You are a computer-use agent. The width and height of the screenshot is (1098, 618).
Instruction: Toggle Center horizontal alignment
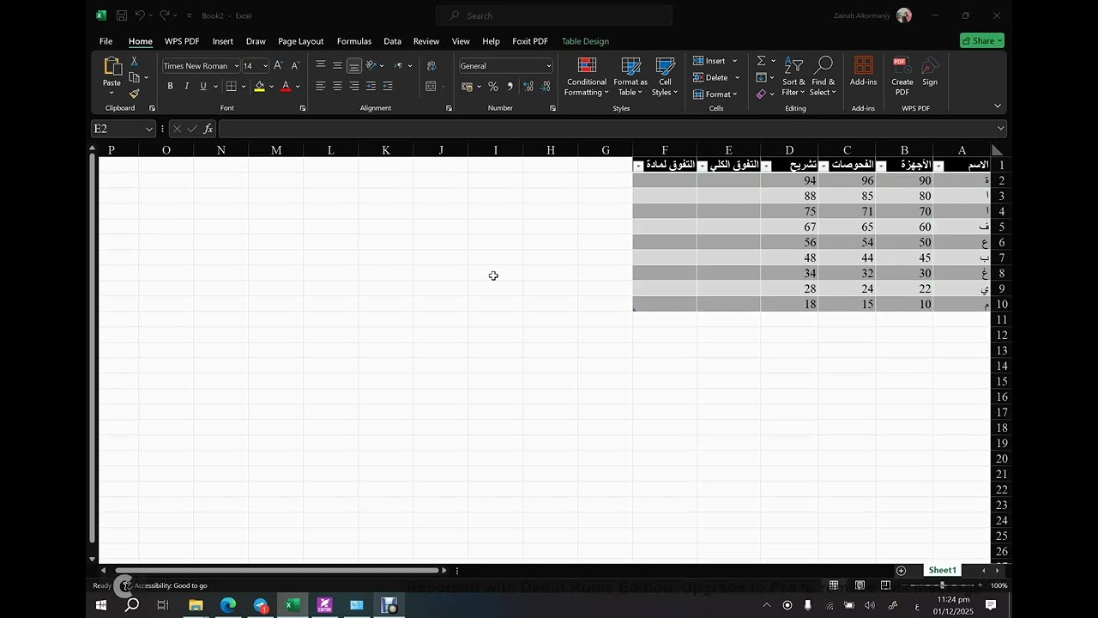tap(337, 86)
